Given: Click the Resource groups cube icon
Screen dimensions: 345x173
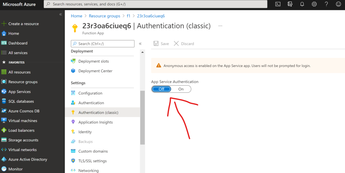Looking at the screenshot, I should click(x=4, y=82).
